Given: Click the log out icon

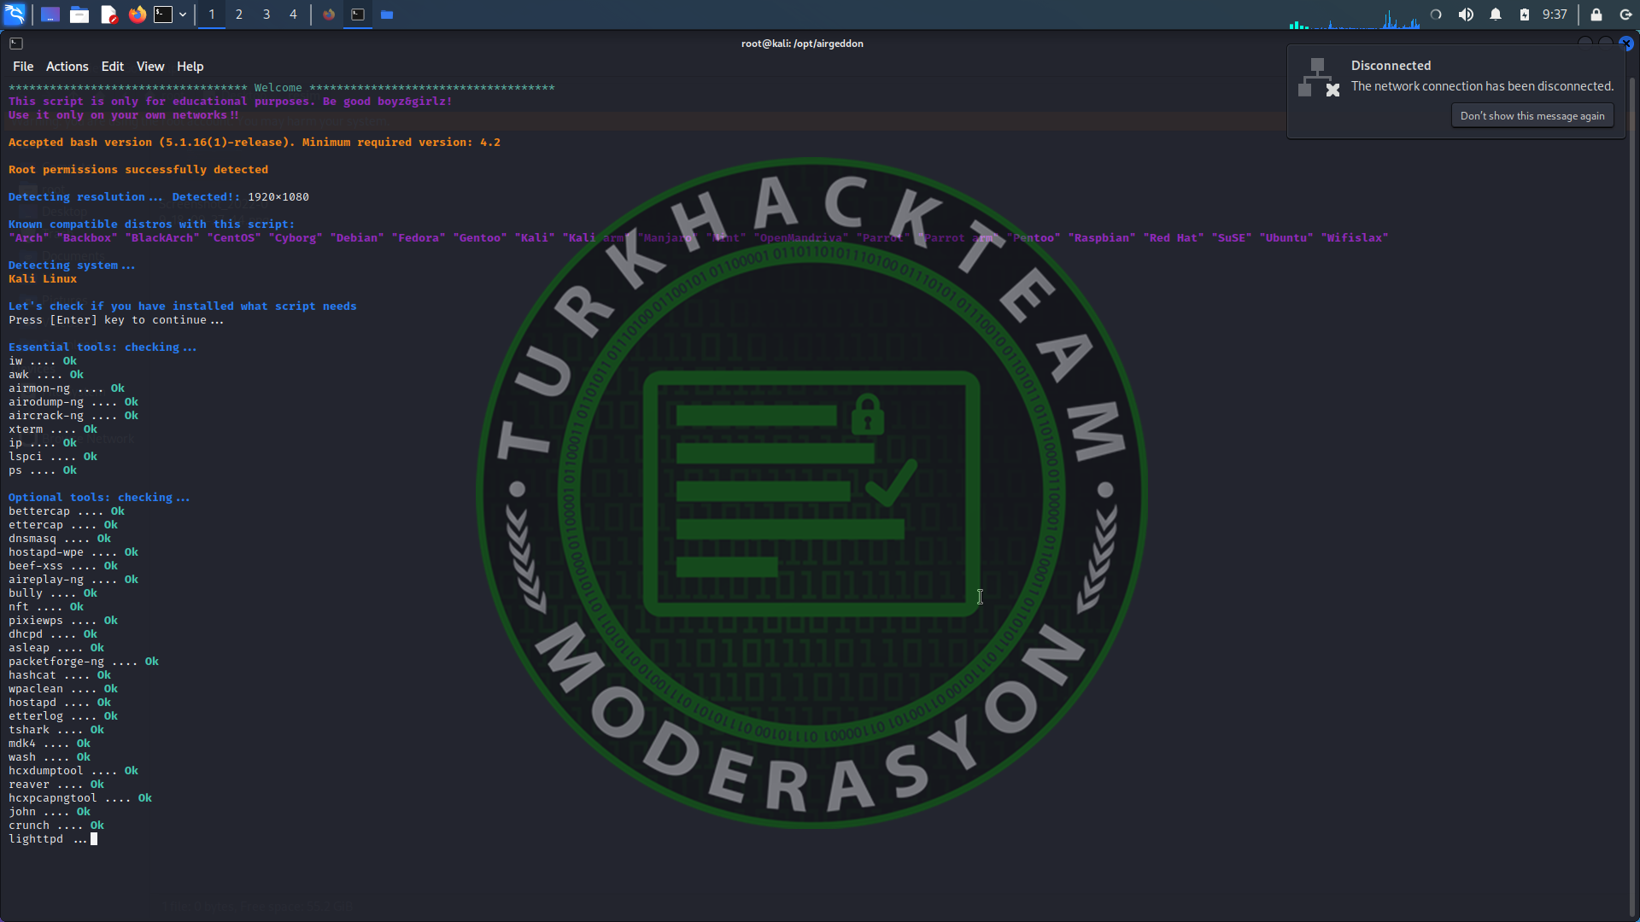Looking at the screenshot, I should point(1625,15).
